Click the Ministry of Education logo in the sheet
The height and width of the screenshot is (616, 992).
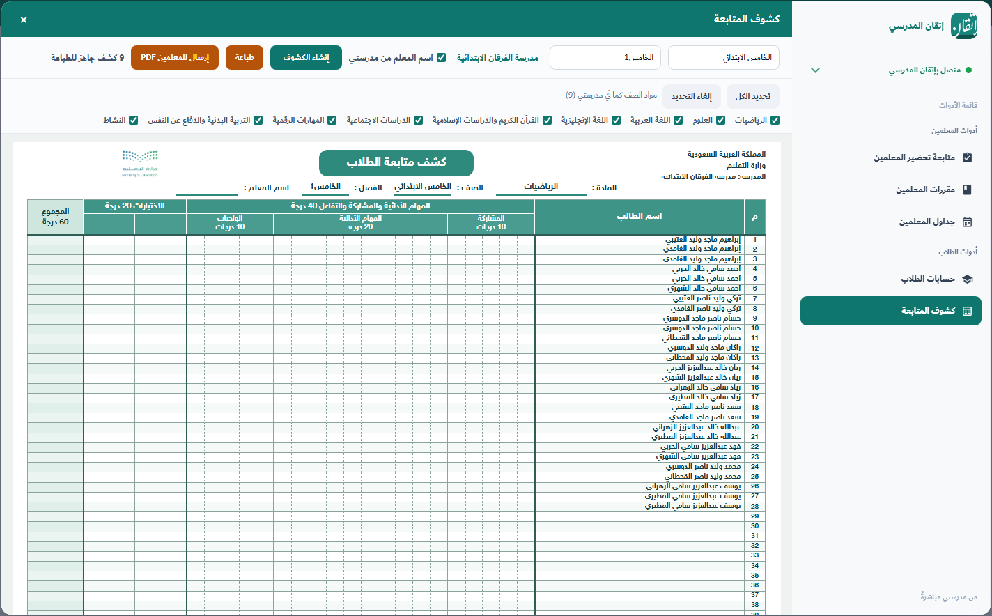tap(140, 163)
